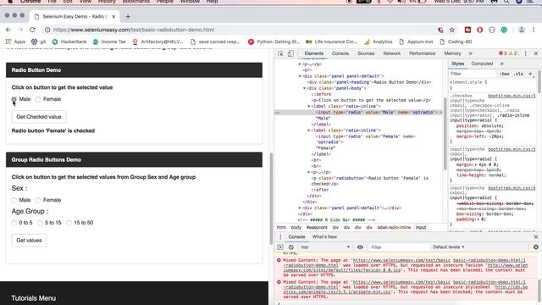Open the Chrome profile avatar

tap(522, 30)
